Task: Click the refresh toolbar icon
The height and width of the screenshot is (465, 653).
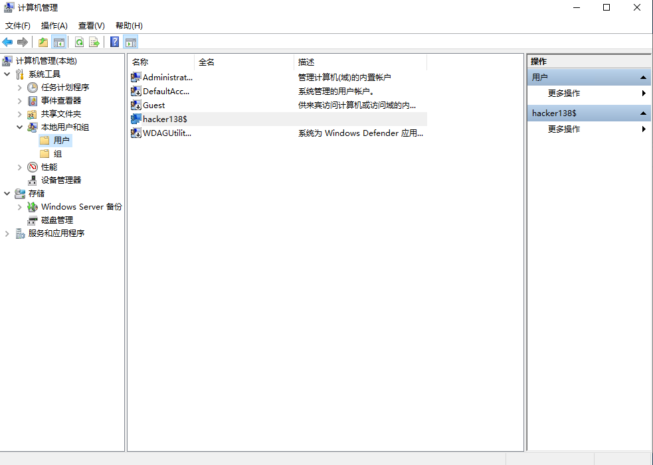Action: pyautogui.click(x=79, y=42)
